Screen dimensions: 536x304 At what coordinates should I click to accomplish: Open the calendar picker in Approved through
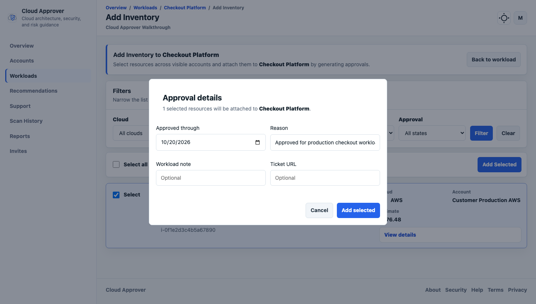pyautogui.click(x=258, y=143)
